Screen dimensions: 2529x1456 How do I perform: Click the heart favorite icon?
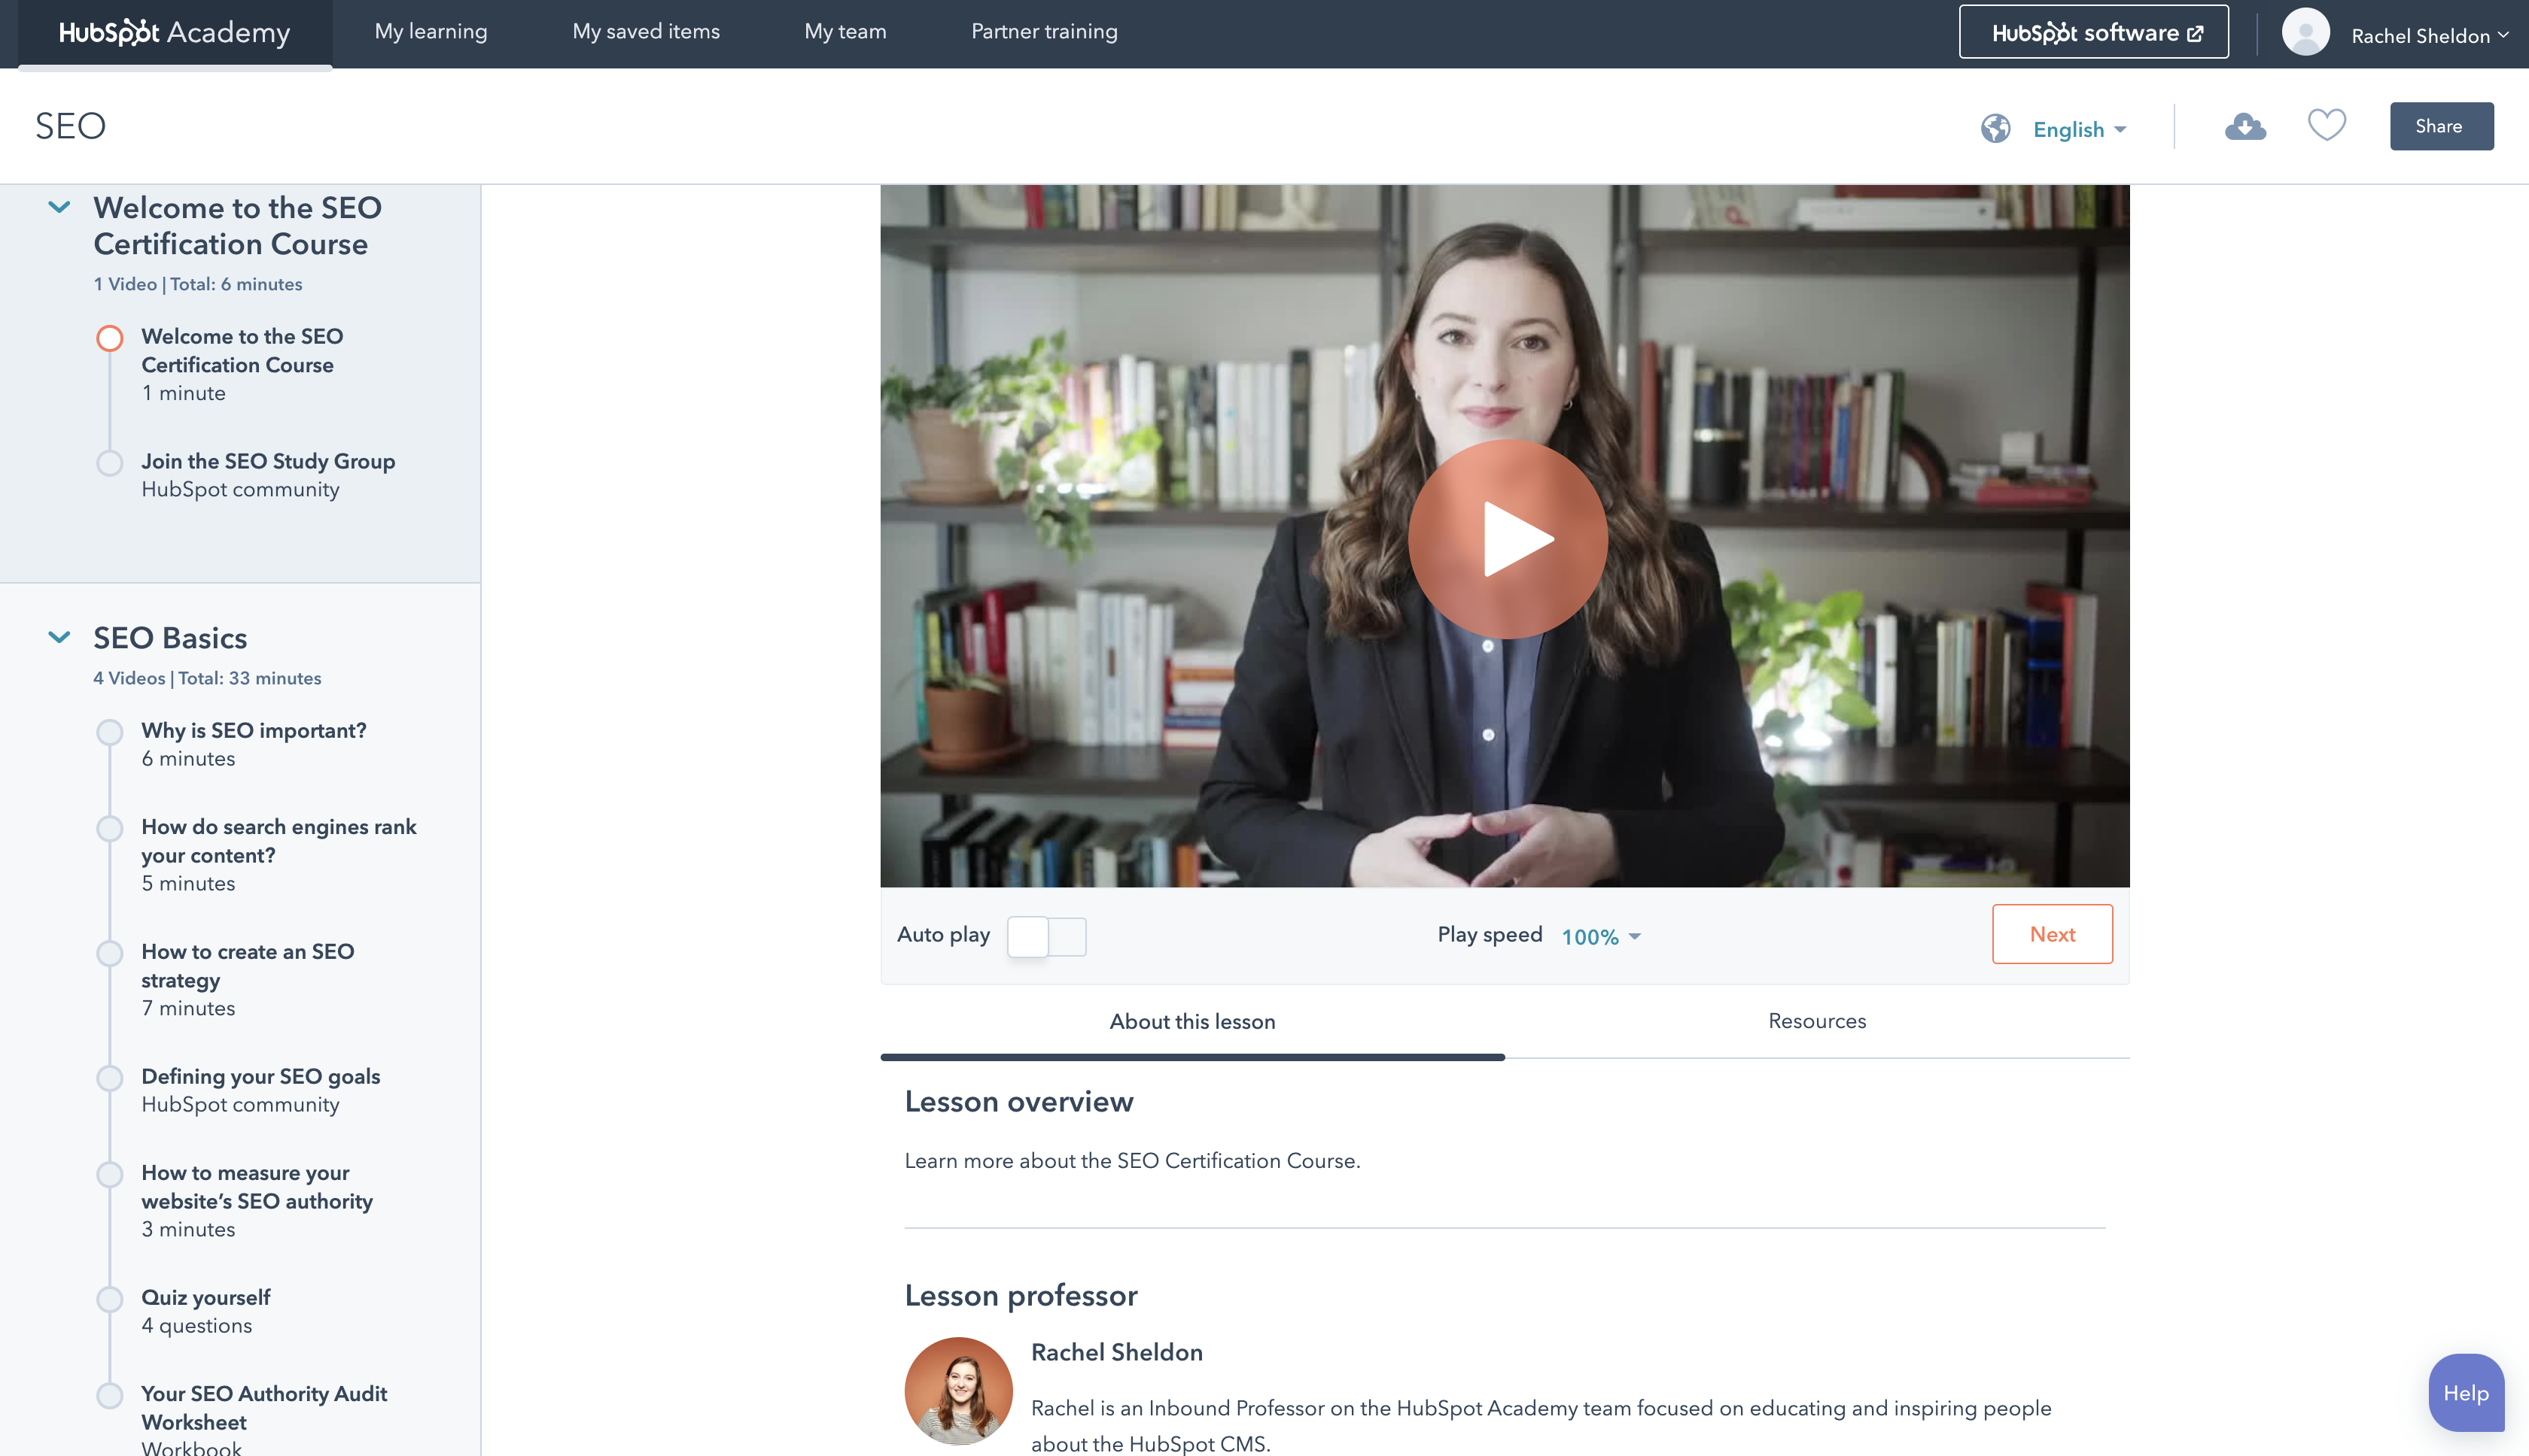[2326, 125]
